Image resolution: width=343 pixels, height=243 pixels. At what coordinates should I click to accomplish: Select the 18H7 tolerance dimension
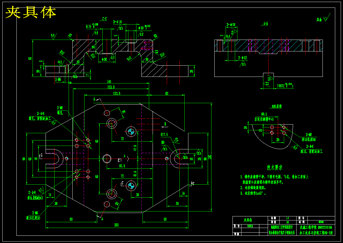[285, 86]
